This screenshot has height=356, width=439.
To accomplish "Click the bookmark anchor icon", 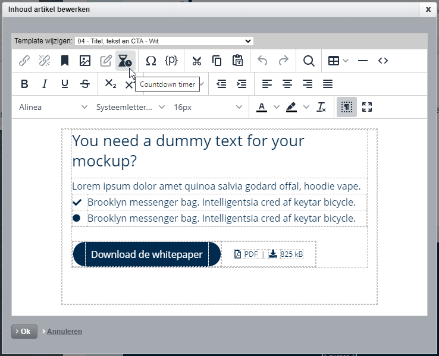I will pyautogui.click(x=65, y=61).
